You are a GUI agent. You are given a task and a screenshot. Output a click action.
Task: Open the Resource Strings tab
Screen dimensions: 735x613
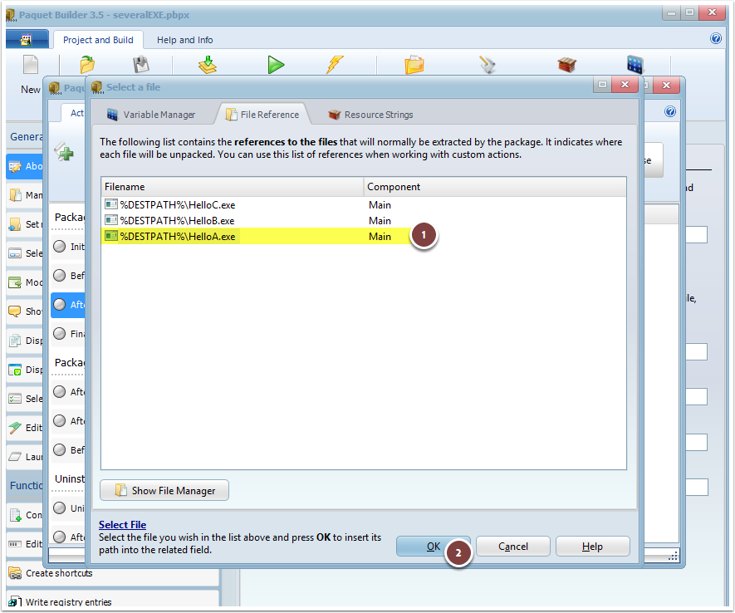click(x=370, y=115)
